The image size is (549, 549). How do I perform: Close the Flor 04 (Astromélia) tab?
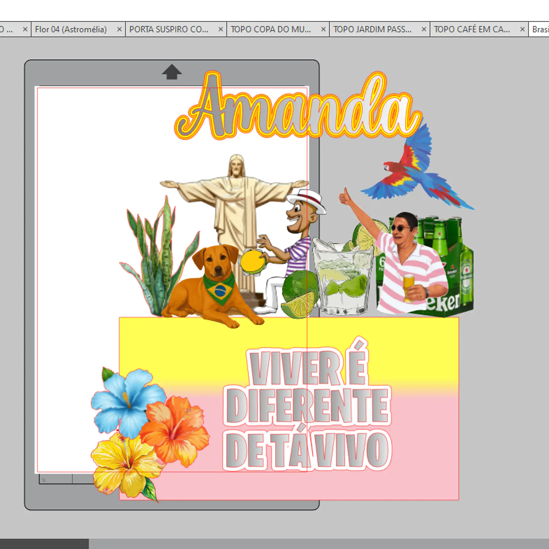119,29
